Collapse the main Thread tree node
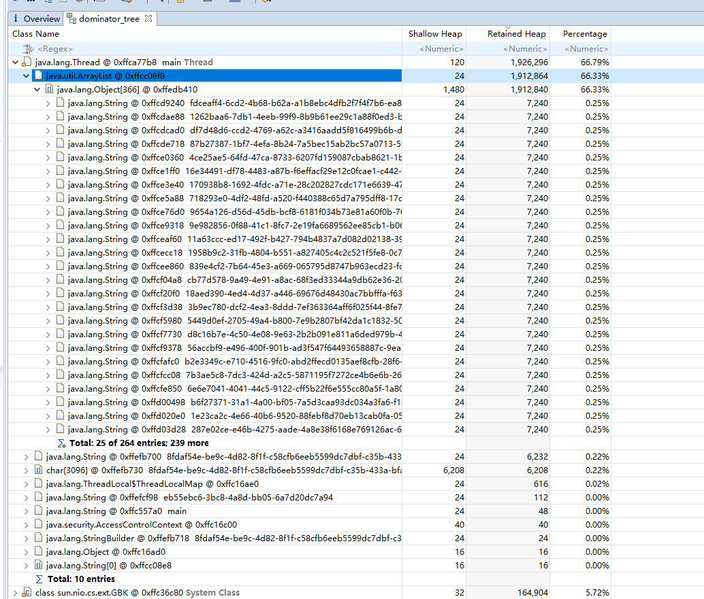Screen dimensions: 704x599 coord(15,62)
